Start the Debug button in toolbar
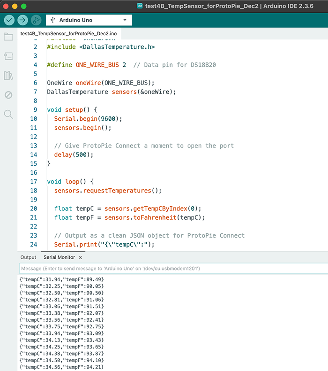This screenshot has width=328, height=371. (36, 20)
